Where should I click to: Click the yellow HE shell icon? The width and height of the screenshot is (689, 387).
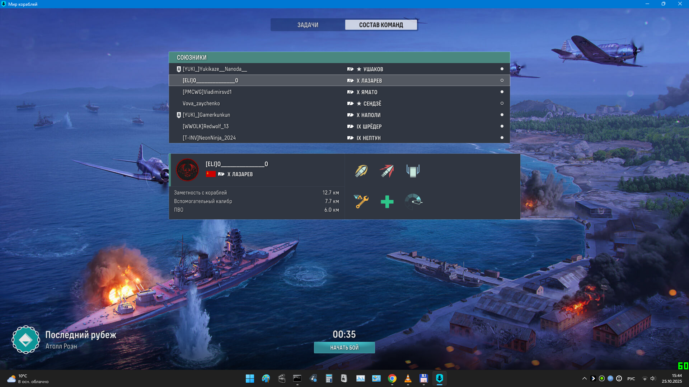(x=361, y=171)
